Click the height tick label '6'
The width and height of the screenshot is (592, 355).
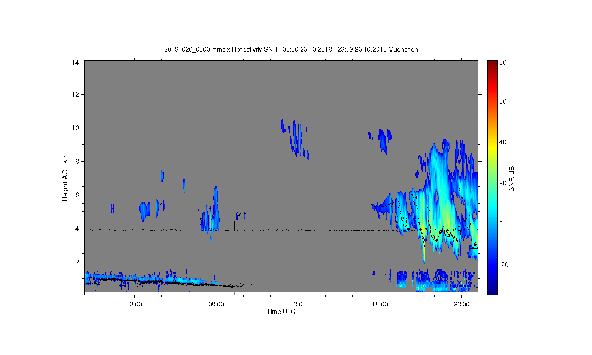[77, 195]
